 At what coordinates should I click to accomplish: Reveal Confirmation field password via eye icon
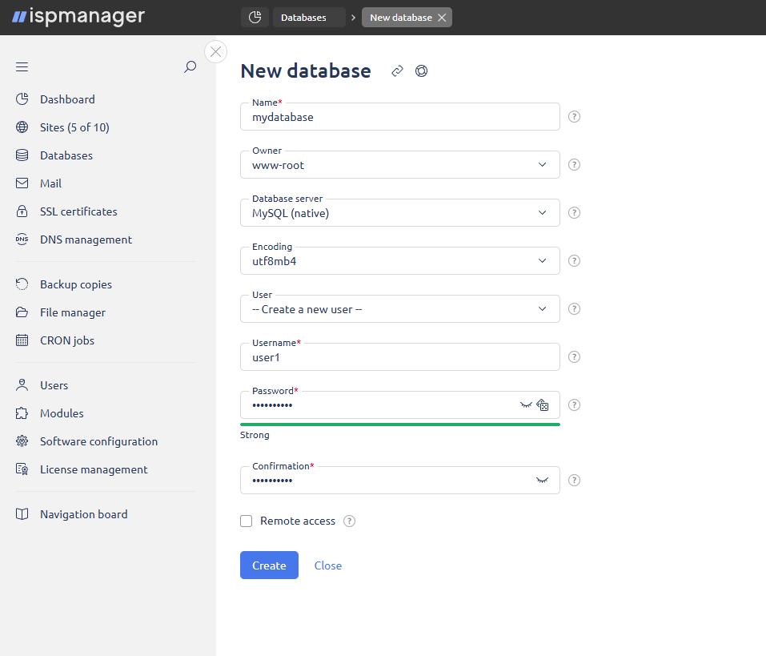(543, 481)
